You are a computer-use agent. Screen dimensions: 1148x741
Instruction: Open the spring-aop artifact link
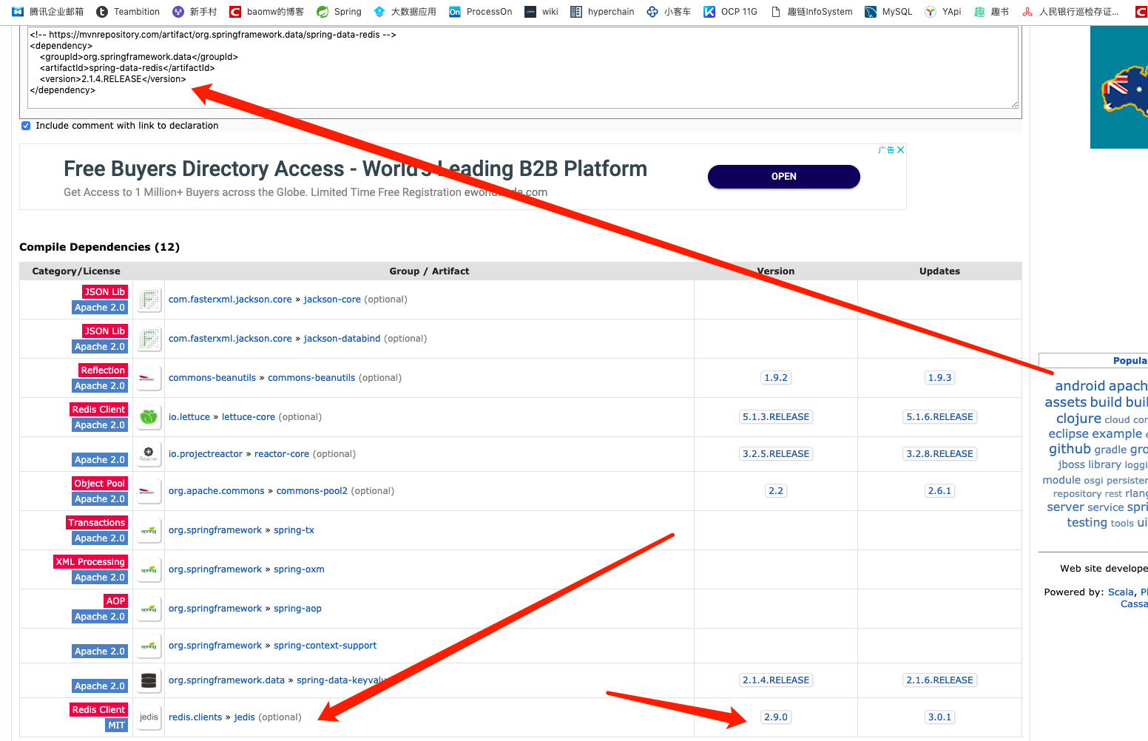tap(297, 609)
